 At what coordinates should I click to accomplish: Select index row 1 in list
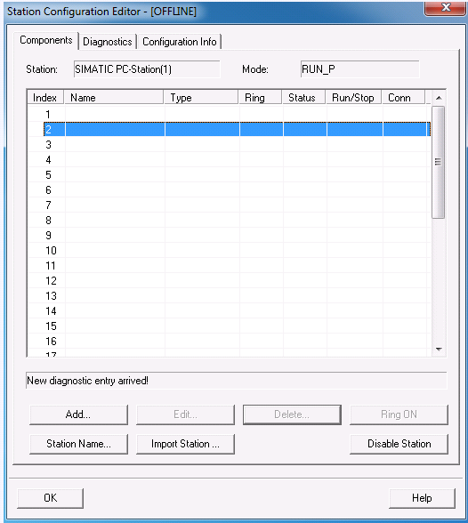click(x=229, y=114)
